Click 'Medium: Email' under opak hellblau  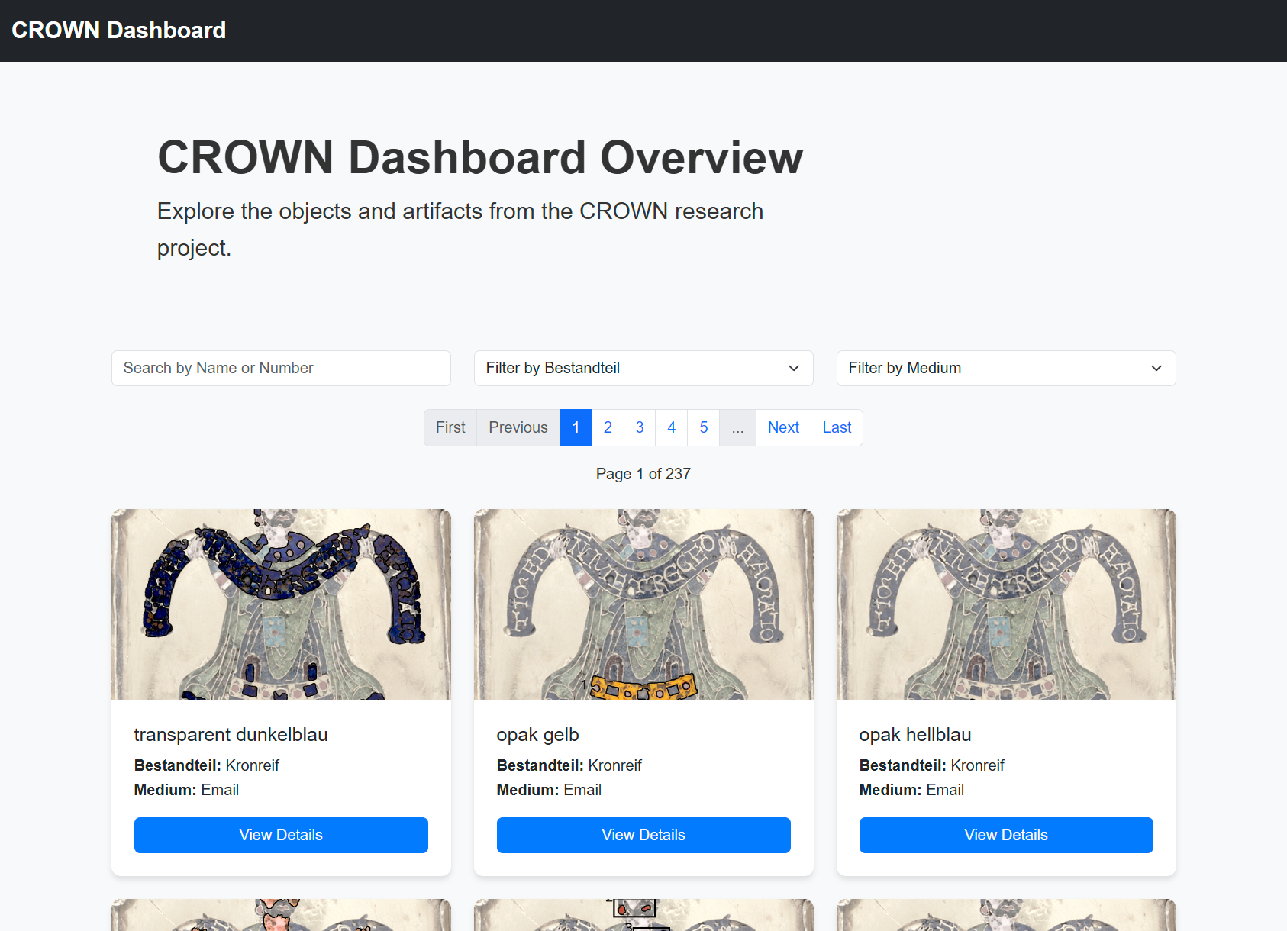[x=911, y=790]
